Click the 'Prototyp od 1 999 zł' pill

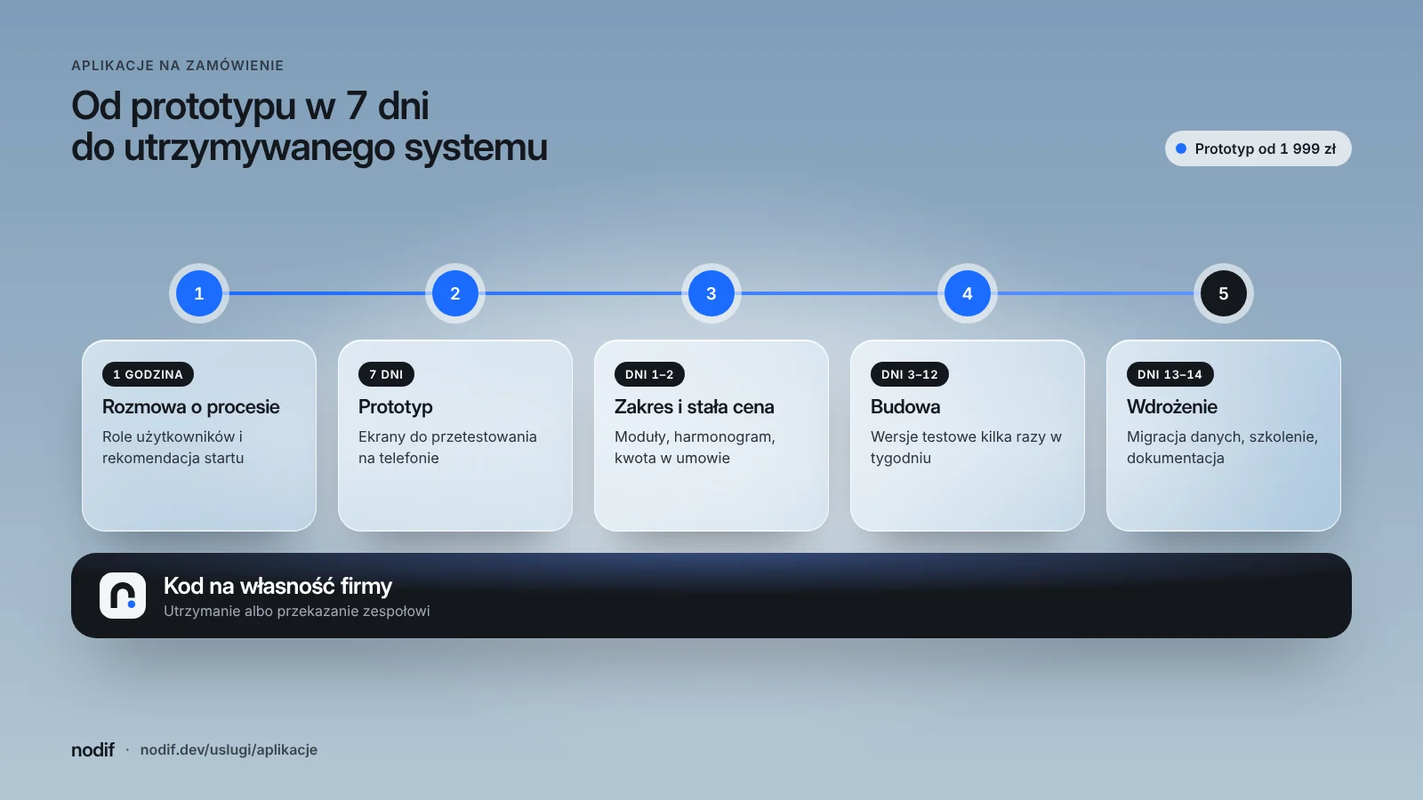click(x=1258, y=148)
